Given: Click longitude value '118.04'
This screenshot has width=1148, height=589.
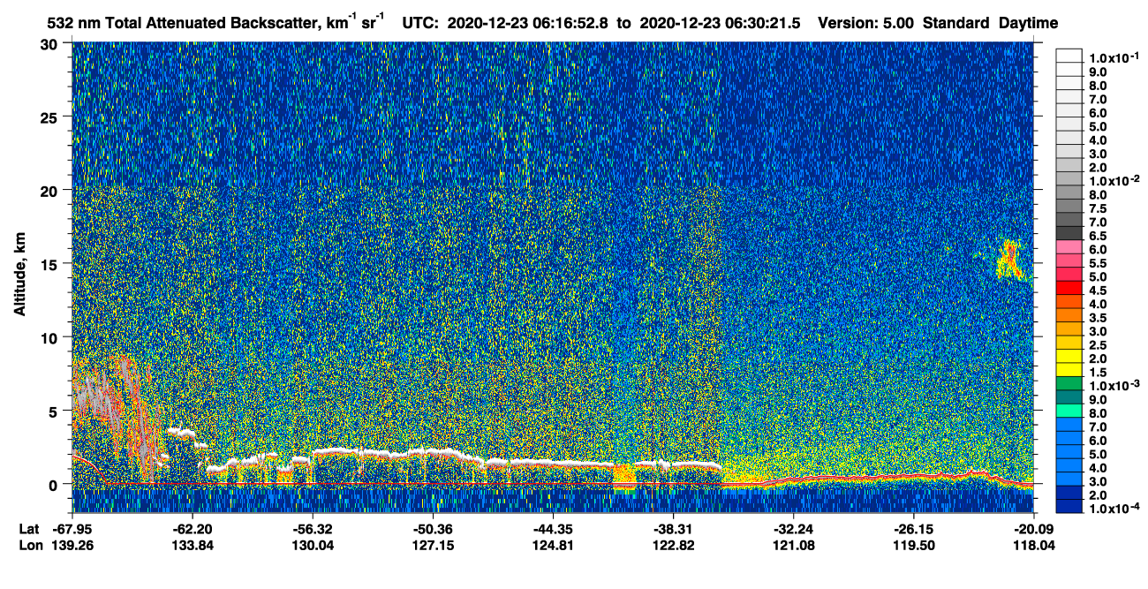Looking at the screenshot, I should point(1033,545).
